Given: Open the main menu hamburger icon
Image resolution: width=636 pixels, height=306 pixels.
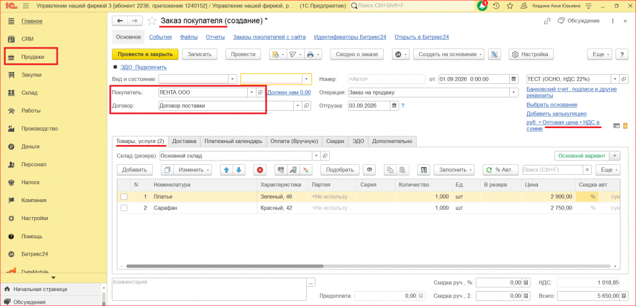Looking at the screenshot, I should [x=26, y=6].
